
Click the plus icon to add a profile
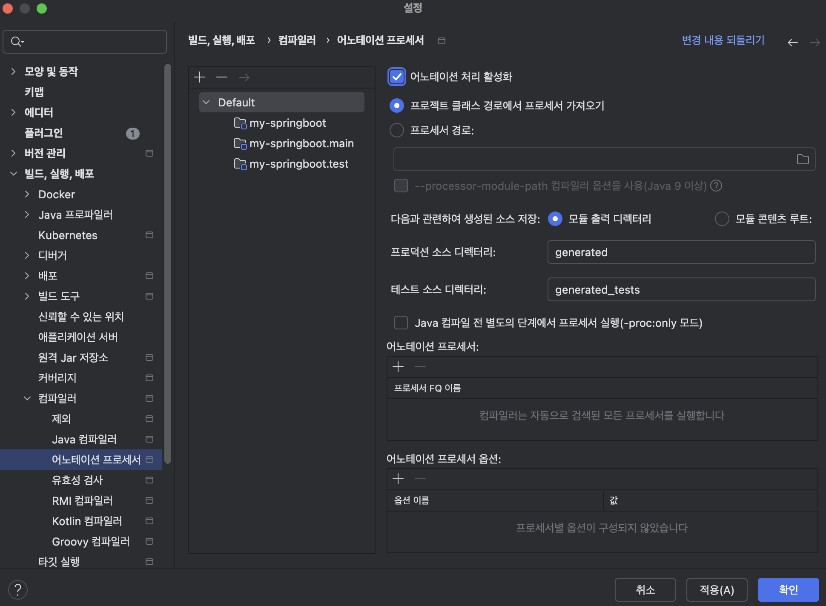point(200,77)
